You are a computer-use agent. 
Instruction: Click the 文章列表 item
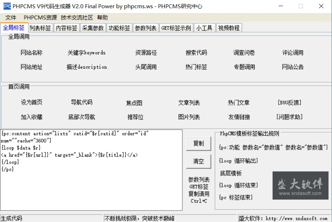[189, 103]
